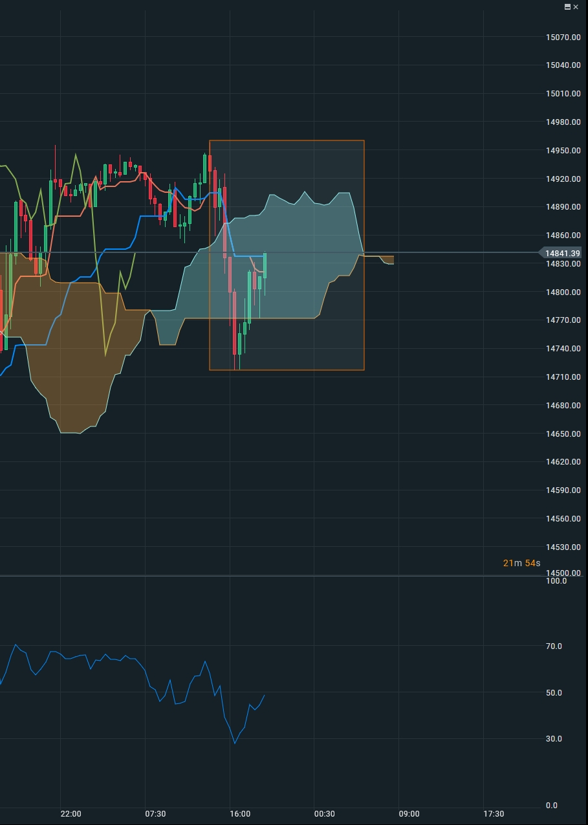Click time axis label 16:00
The width and height of the screenshot is (588, 825).
(240, 814)
